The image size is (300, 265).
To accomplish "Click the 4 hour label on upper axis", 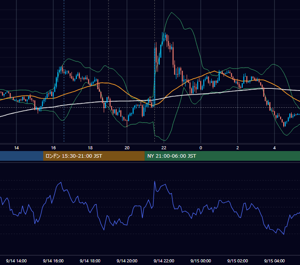I will [274, 148].
